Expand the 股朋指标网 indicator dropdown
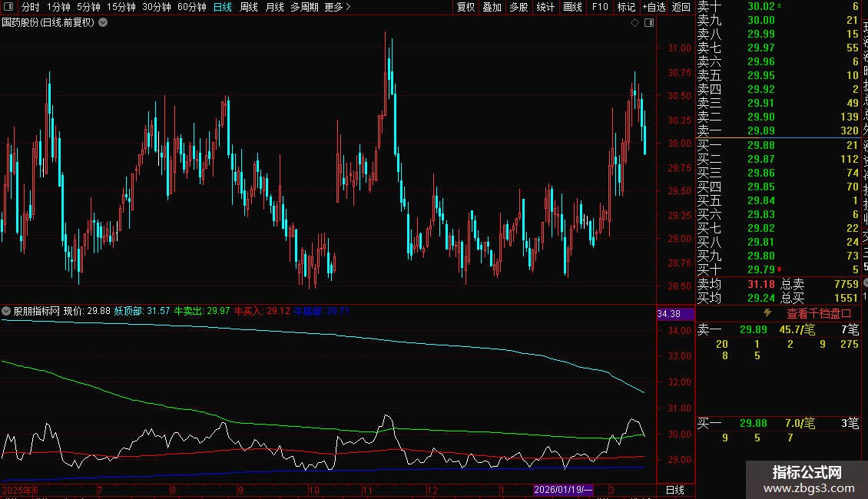The width and height of the screenshot is (868, 499). [x=6, y=311]
